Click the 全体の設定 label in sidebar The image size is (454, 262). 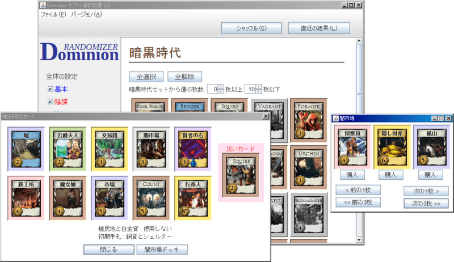pyautogui.click(x=62, y=77)
